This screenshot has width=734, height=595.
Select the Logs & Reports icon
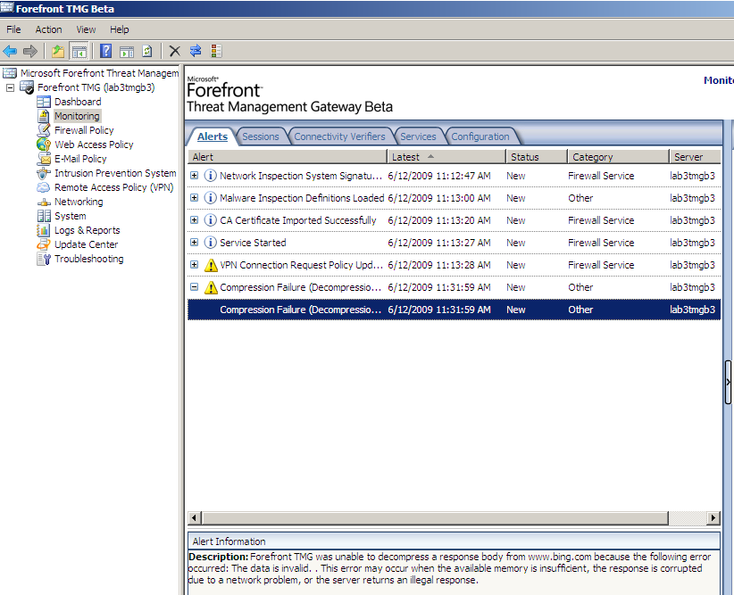(44, 230)
